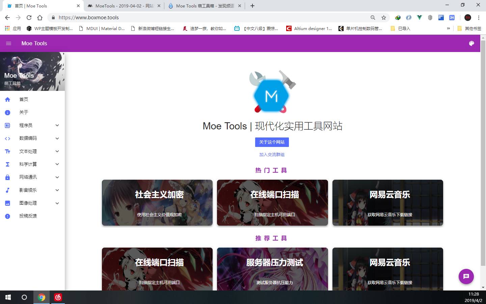This screenshot has height=304, width=486.
Task: Click the home icon beside 首页
Action: pos(7,99)
